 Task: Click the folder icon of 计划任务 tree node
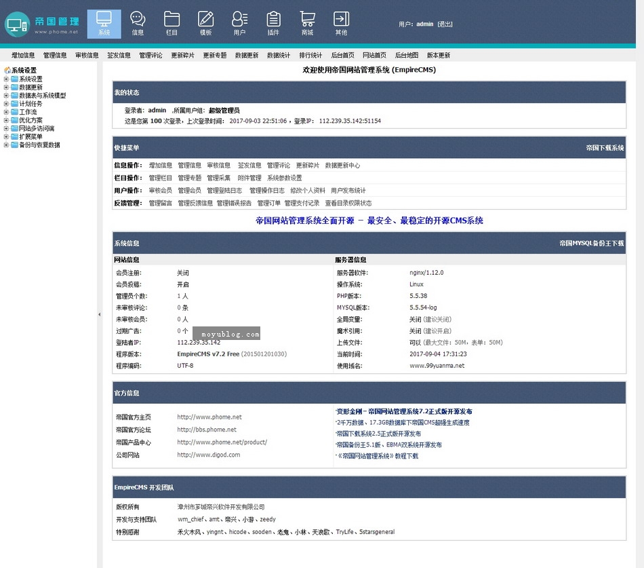click(14, 104)
